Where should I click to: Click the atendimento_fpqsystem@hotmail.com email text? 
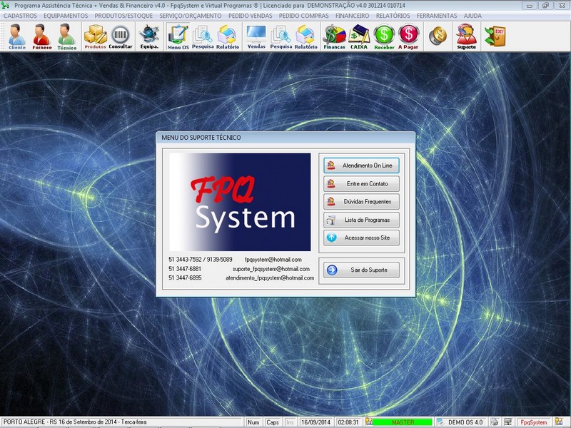(x=270, y=277)
